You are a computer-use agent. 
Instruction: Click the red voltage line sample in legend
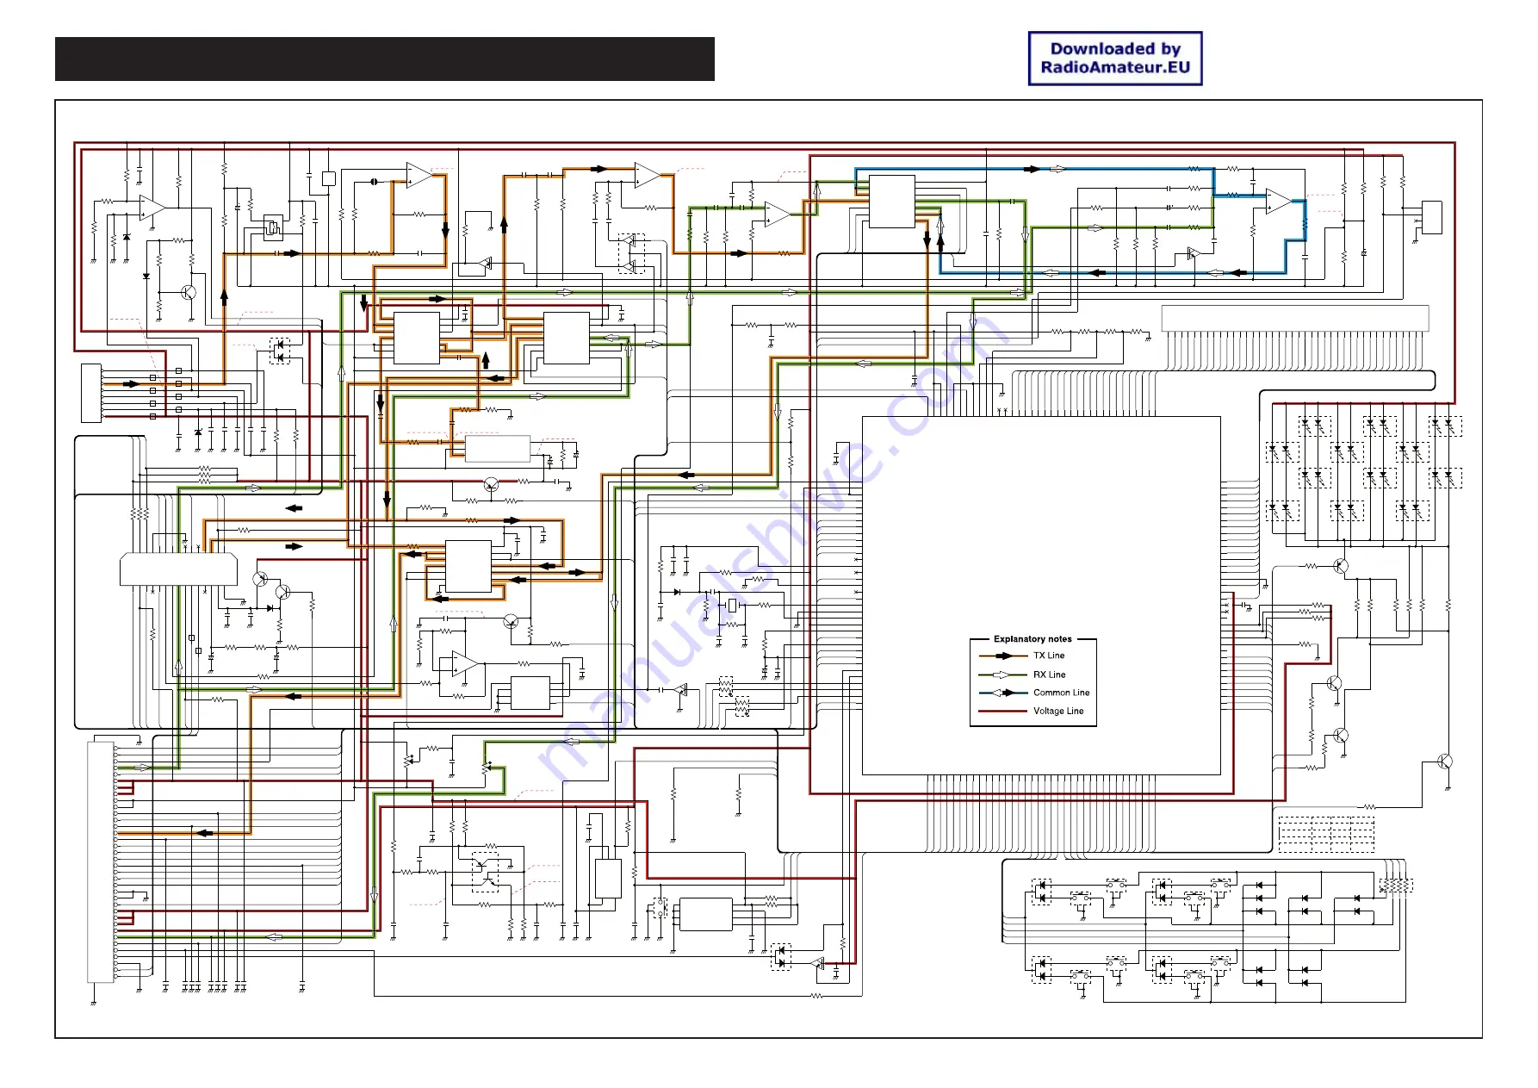[1002, 712]
